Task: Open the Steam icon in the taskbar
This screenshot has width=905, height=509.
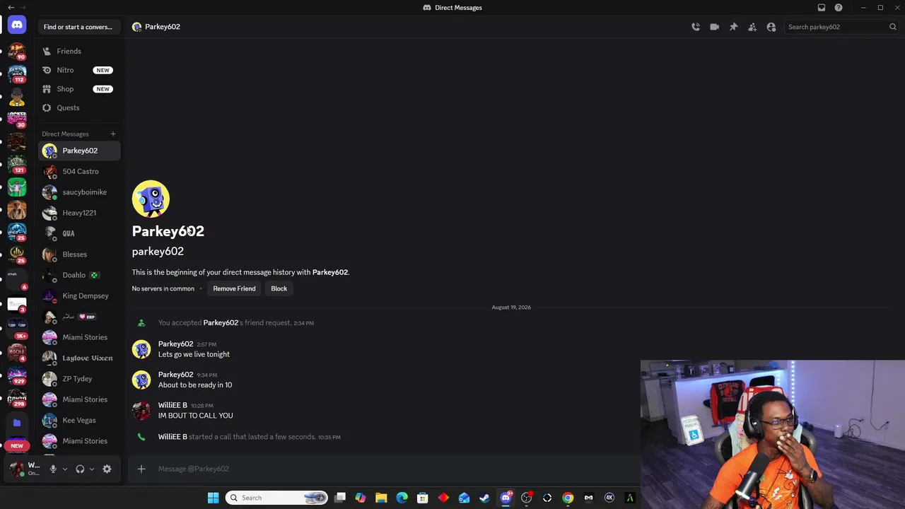Action: point(484,498)
